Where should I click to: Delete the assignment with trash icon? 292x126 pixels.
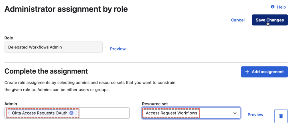pos(281,116)
